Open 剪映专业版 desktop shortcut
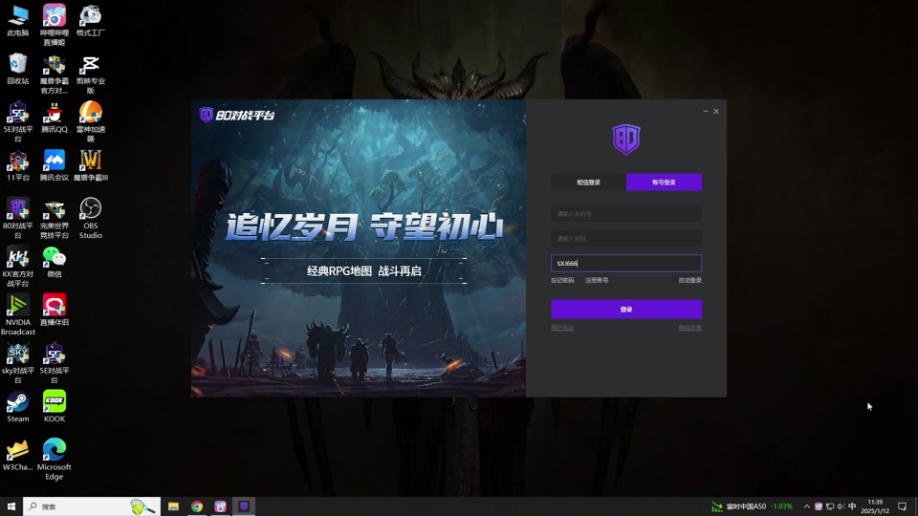Viewport: 918px width, 516px height. [x=90, y=74]
